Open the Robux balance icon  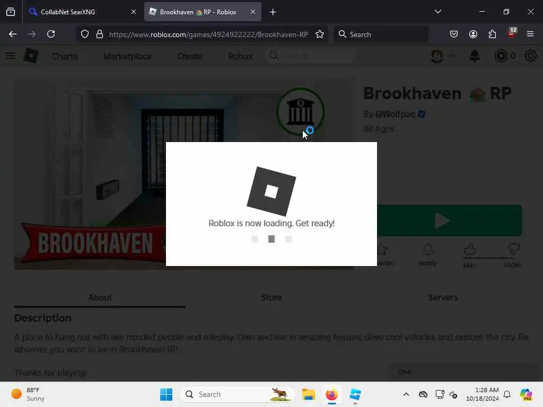click(x=501, y=56)
